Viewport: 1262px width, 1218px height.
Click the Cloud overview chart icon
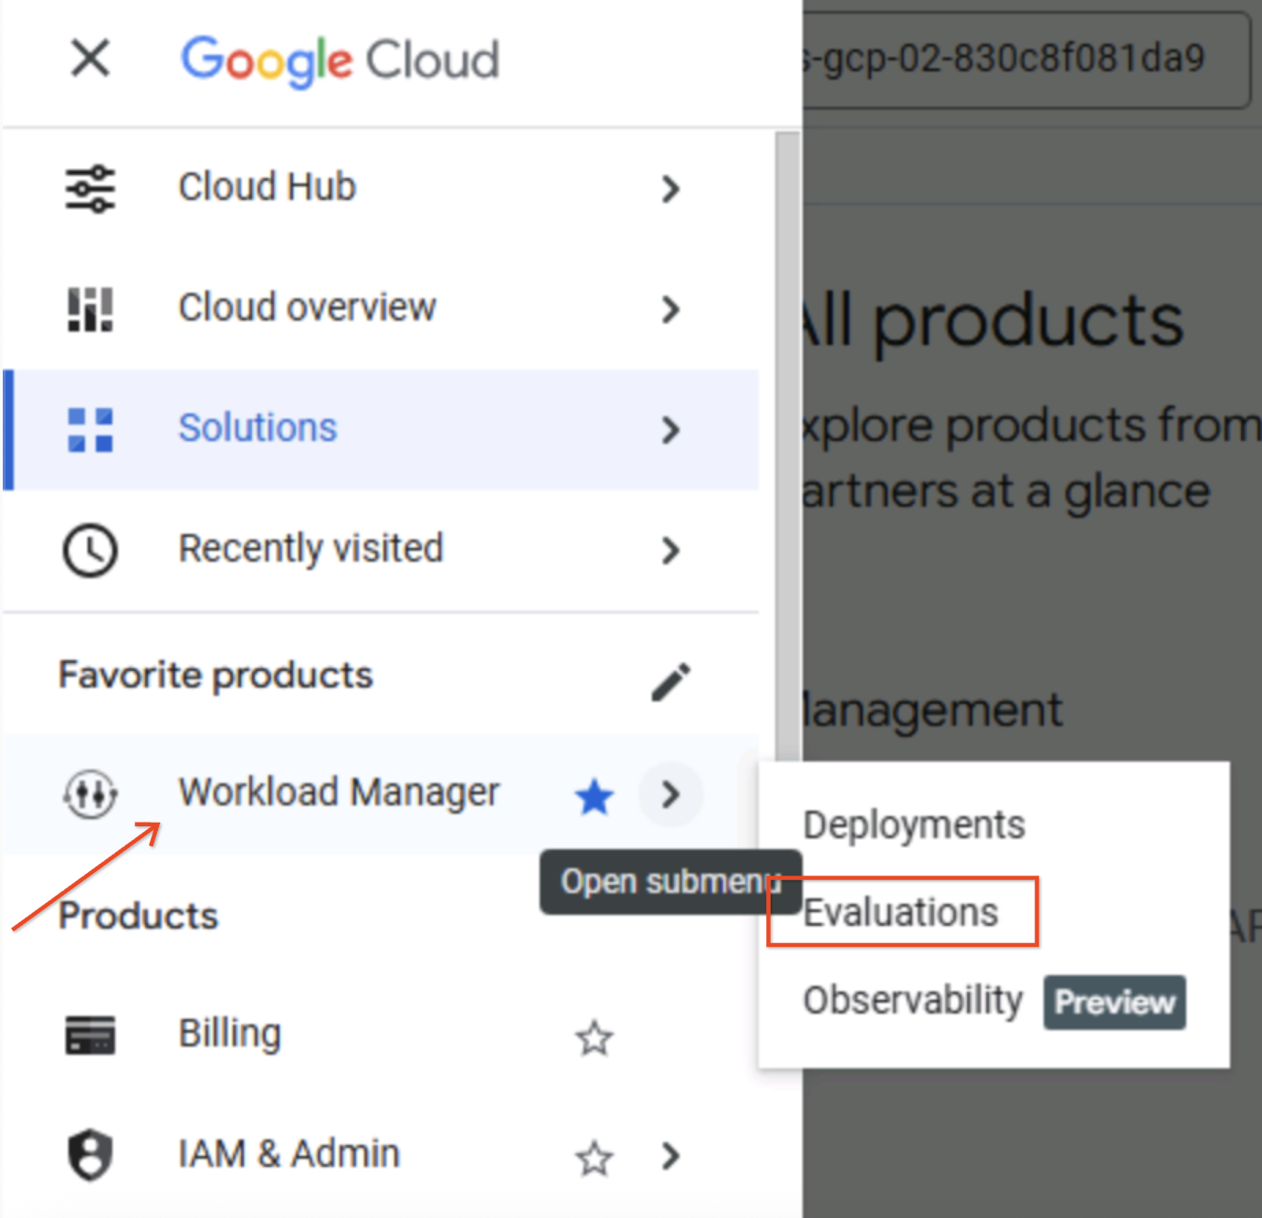click(x=89, y=309)
